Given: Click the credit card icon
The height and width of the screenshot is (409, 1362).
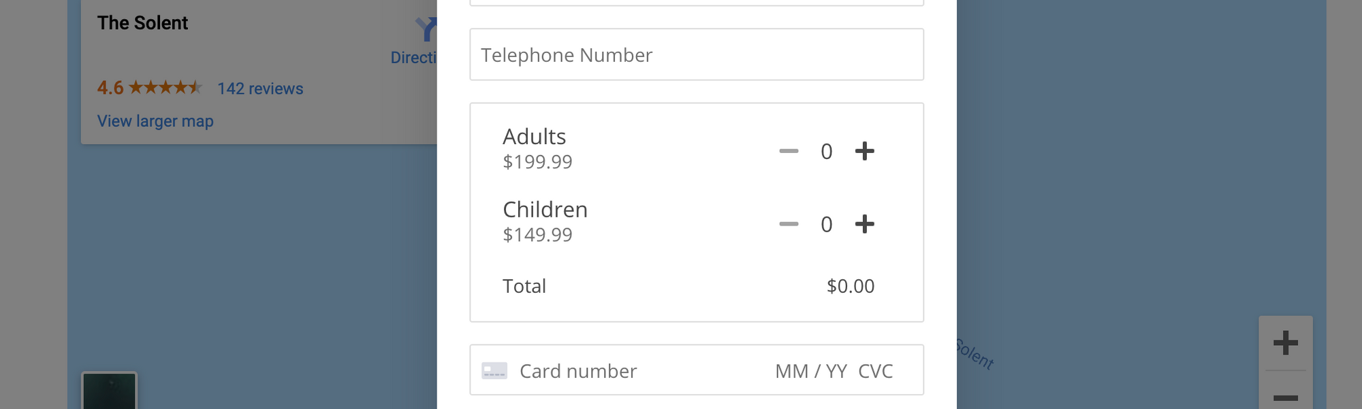Looking at the screenshot, I should pyautogui.click(x=494, y=371).
